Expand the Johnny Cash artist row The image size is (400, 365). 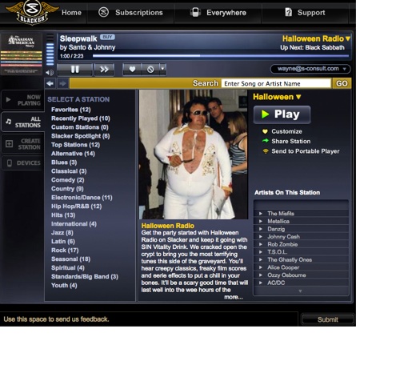point(302,237)
